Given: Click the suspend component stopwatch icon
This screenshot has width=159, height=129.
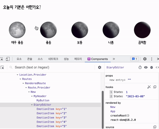Looking at the screenshot, I should coord(140,67).
